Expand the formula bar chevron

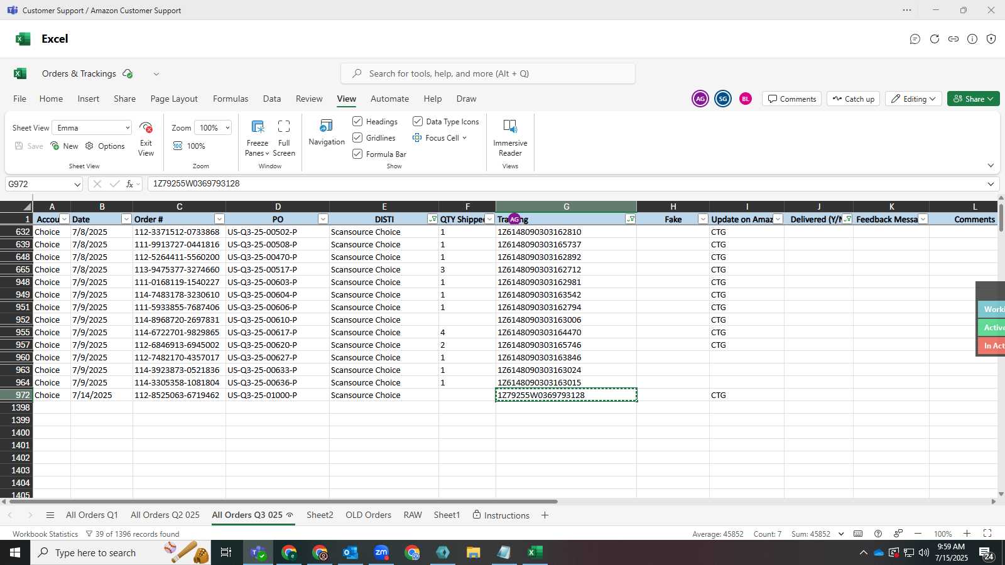[x=991, y=184]
